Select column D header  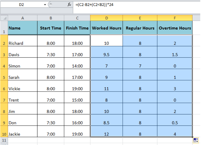coord(106,18)
